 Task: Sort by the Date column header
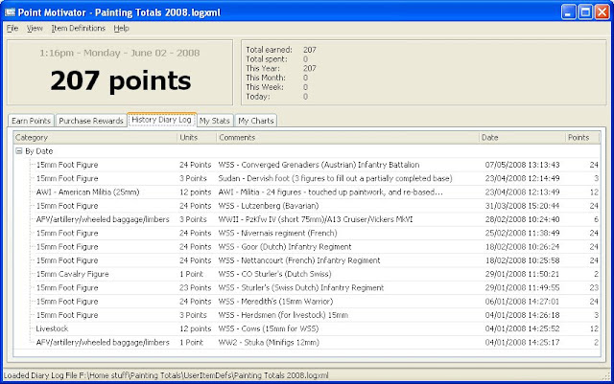pyautogui.click(x=522, y=138)
